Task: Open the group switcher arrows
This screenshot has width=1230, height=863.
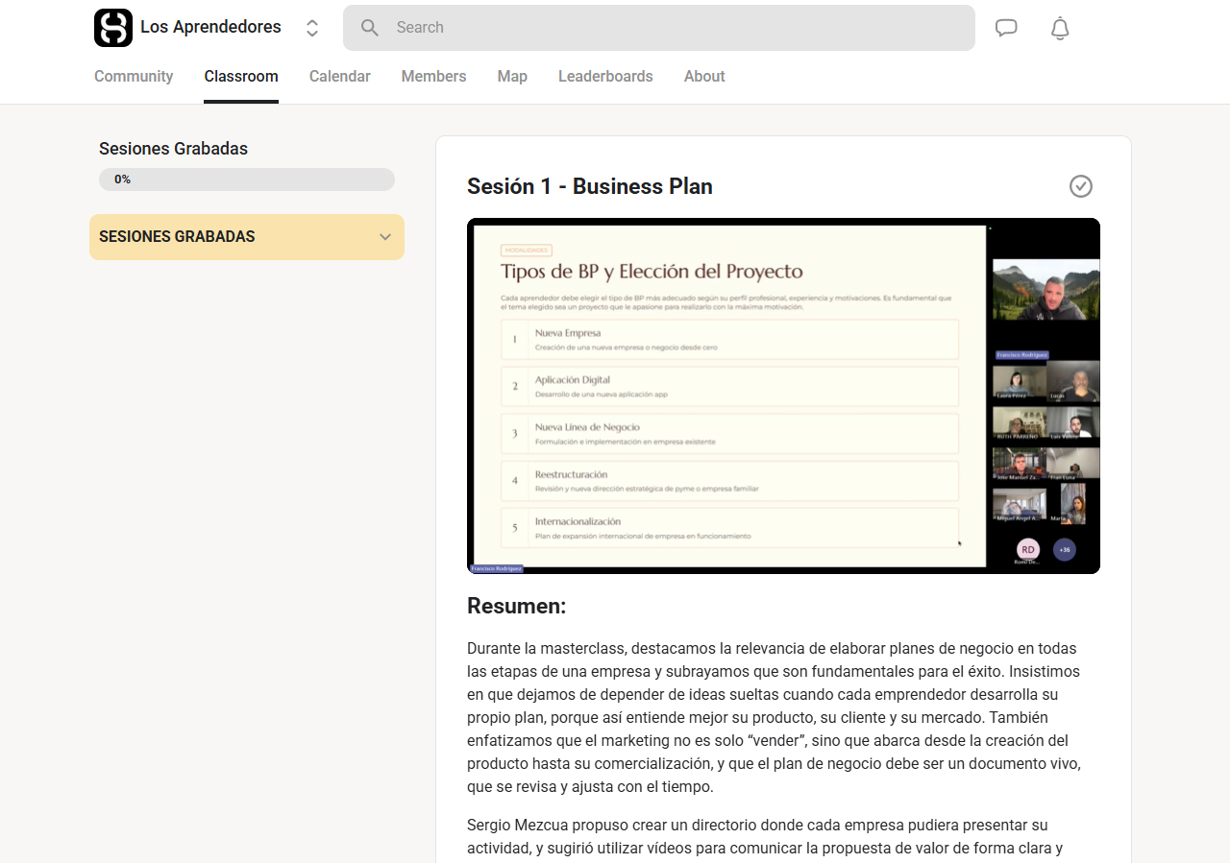Action: click(x=312, y=28)
